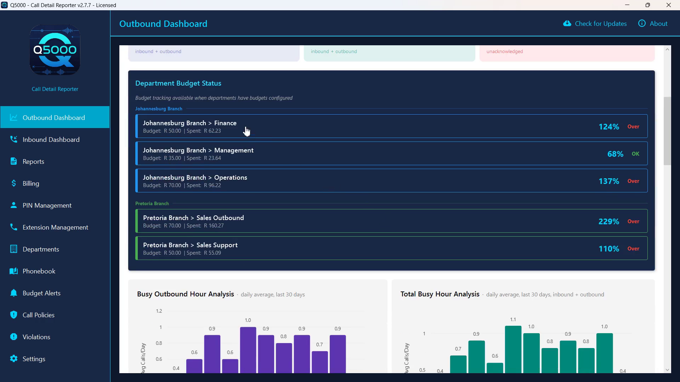Click the 68% value for Management
Viewport: 680px width, 382px height.
point(615,154)
